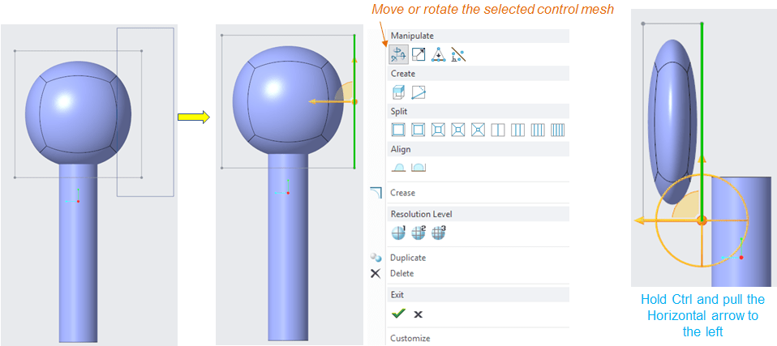Click the last icon in the Manipulate row
Image resolution: width=777 pixels, height=346 pixels.
click(x=458, y=55)
